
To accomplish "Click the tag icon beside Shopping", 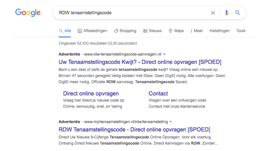I will (x=116, y=31).
